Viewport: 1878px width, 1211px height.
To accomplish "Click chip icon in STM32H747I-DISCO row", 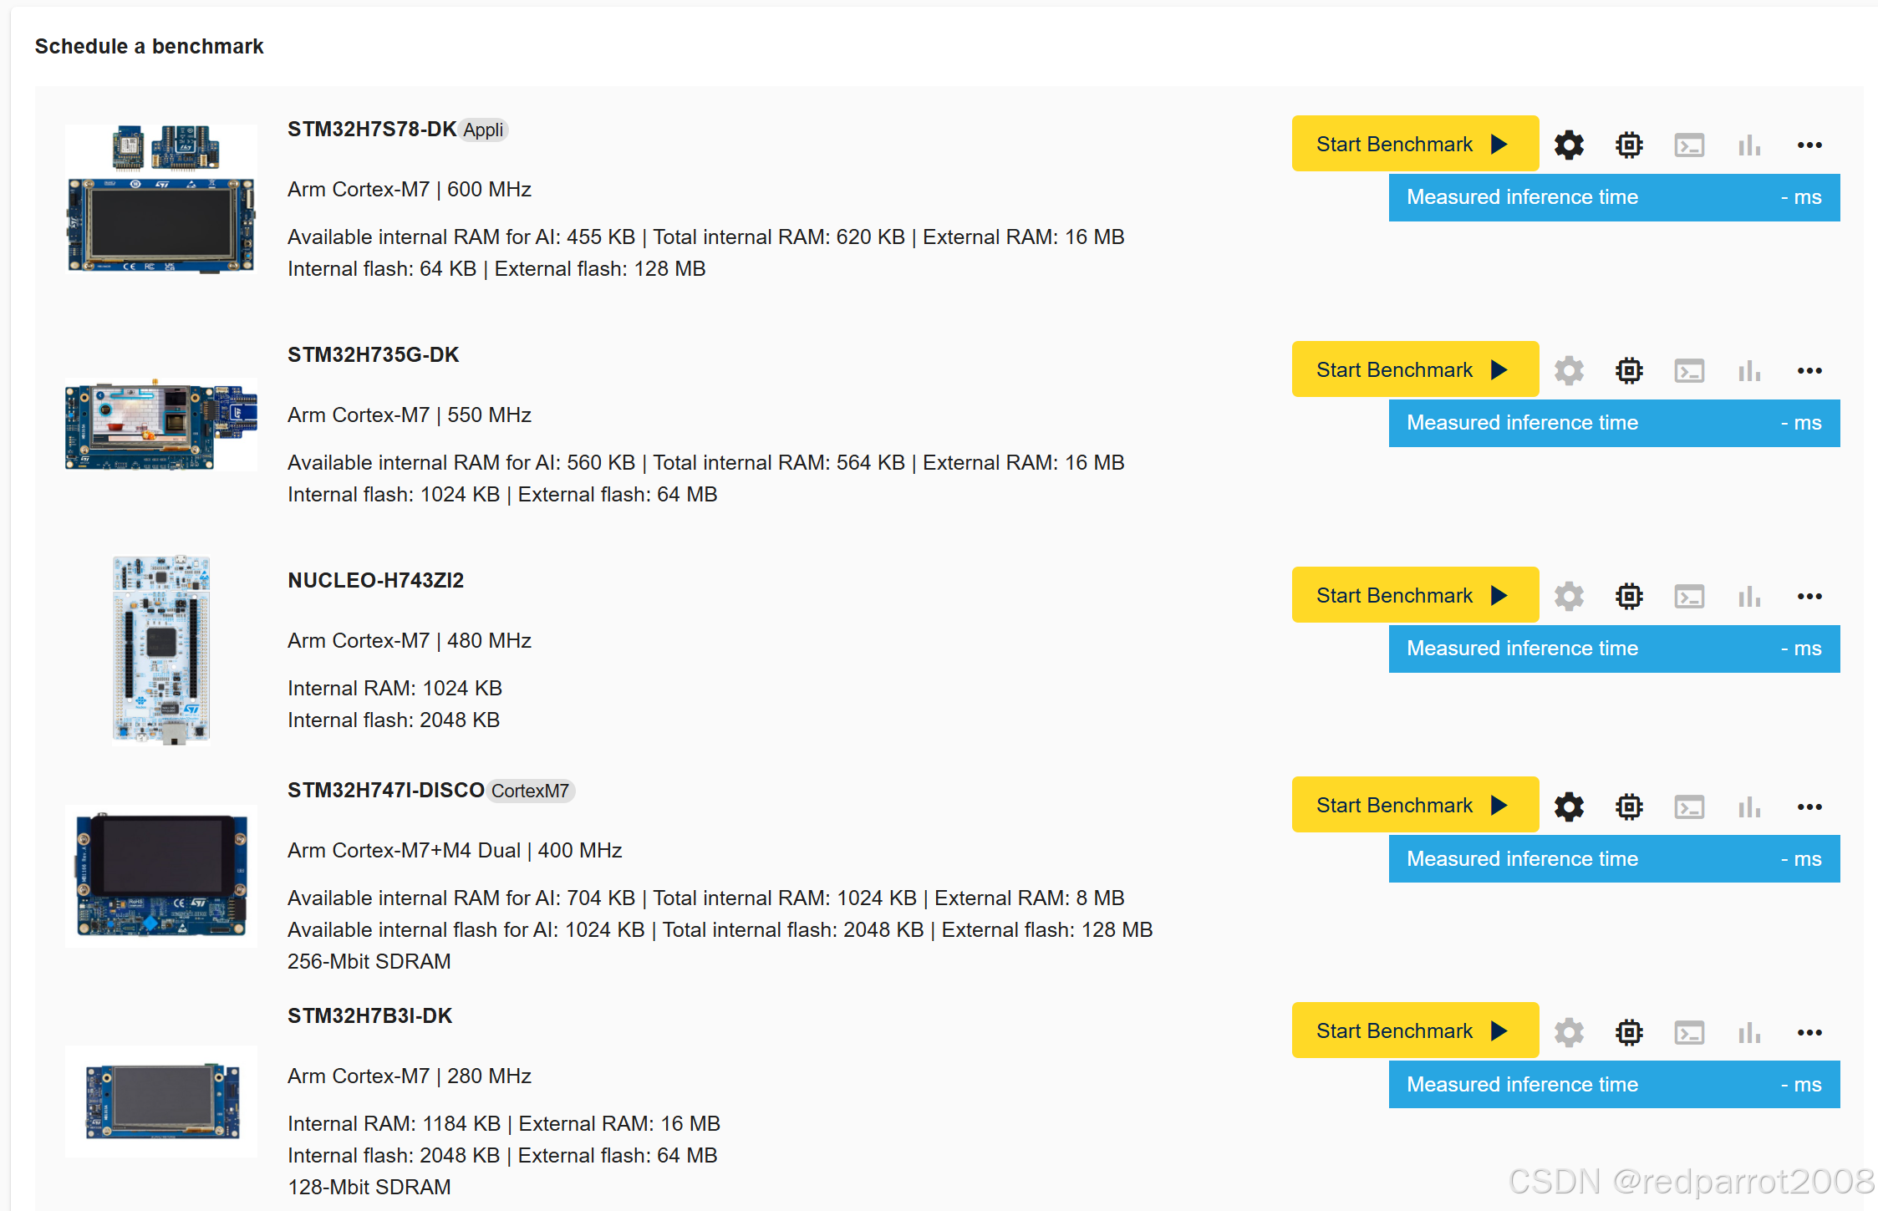I will (x=1629, y=806).
